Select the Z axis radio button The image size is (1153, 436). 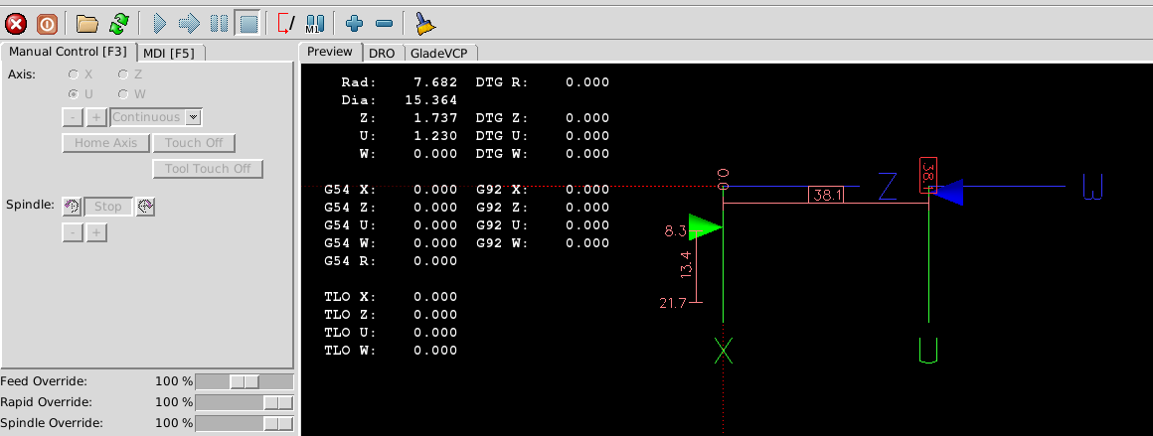123,74
